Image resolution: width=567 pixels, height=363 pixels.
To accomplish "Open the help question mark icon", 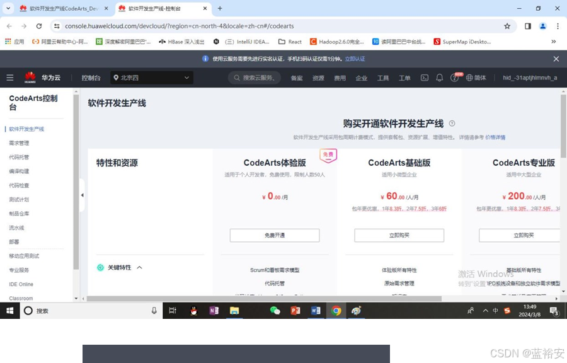I will [454, 78].
